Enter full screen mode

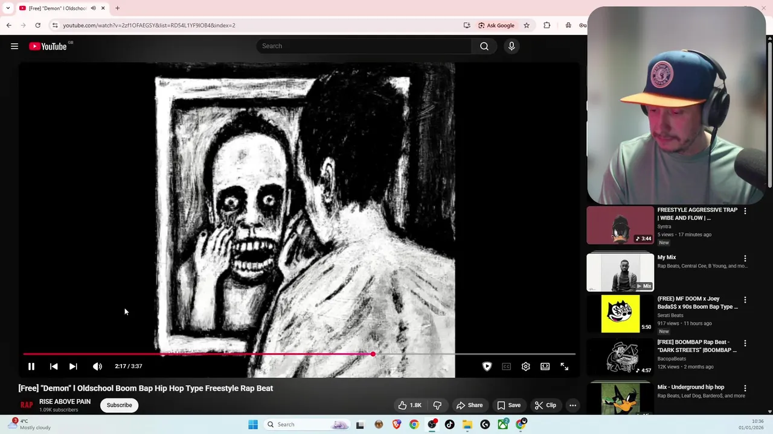pos(564,366)
